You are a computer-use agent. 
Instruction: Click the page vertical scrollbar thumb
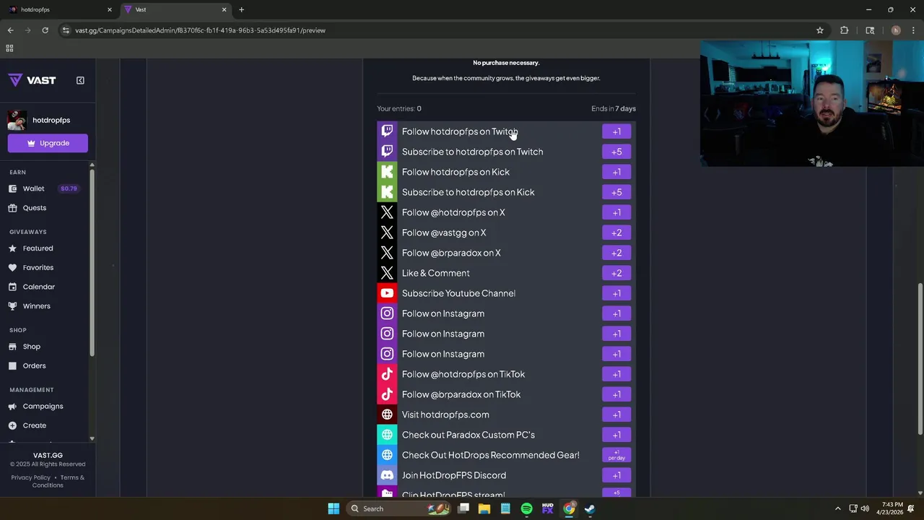920,359
